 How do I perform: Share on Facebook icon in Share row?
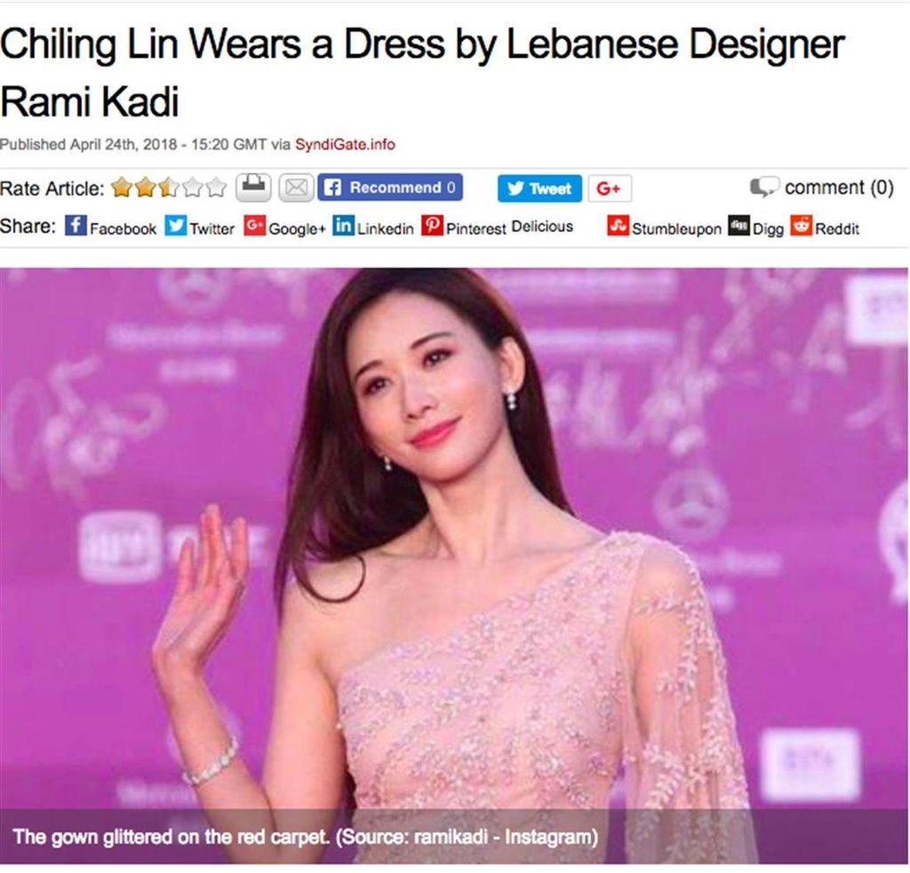[76, 225]
